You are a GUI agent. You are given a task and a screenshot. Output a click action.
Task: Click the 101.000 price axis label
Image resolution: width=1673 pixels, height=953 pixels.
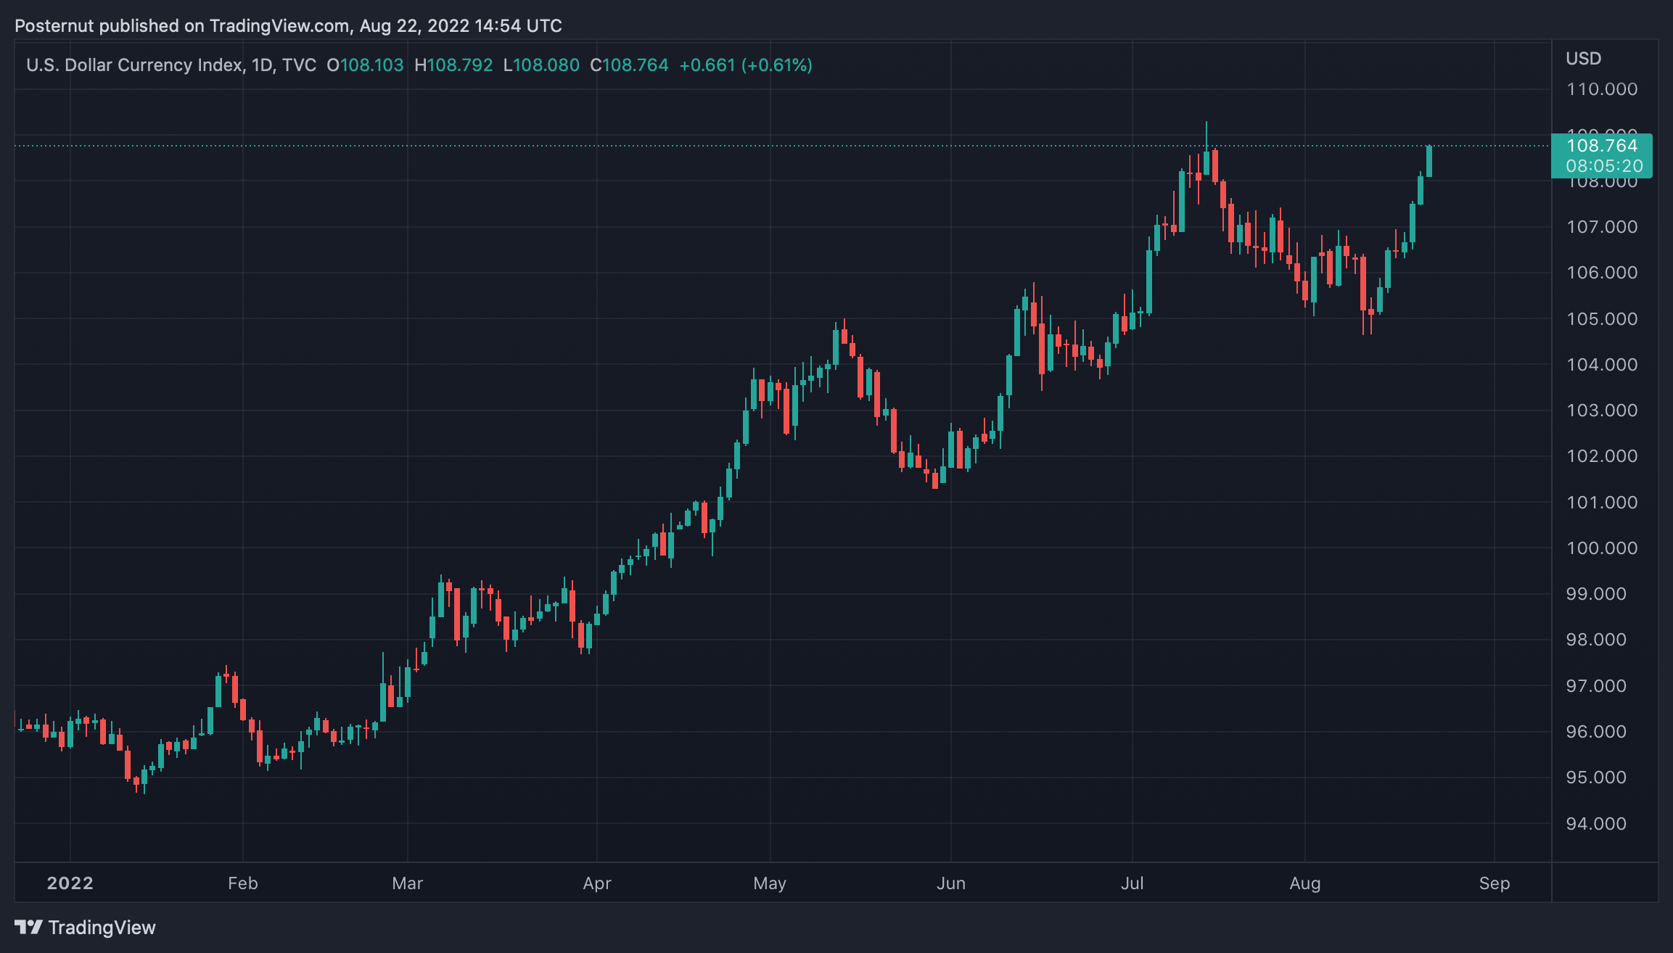pos(1602,503)
